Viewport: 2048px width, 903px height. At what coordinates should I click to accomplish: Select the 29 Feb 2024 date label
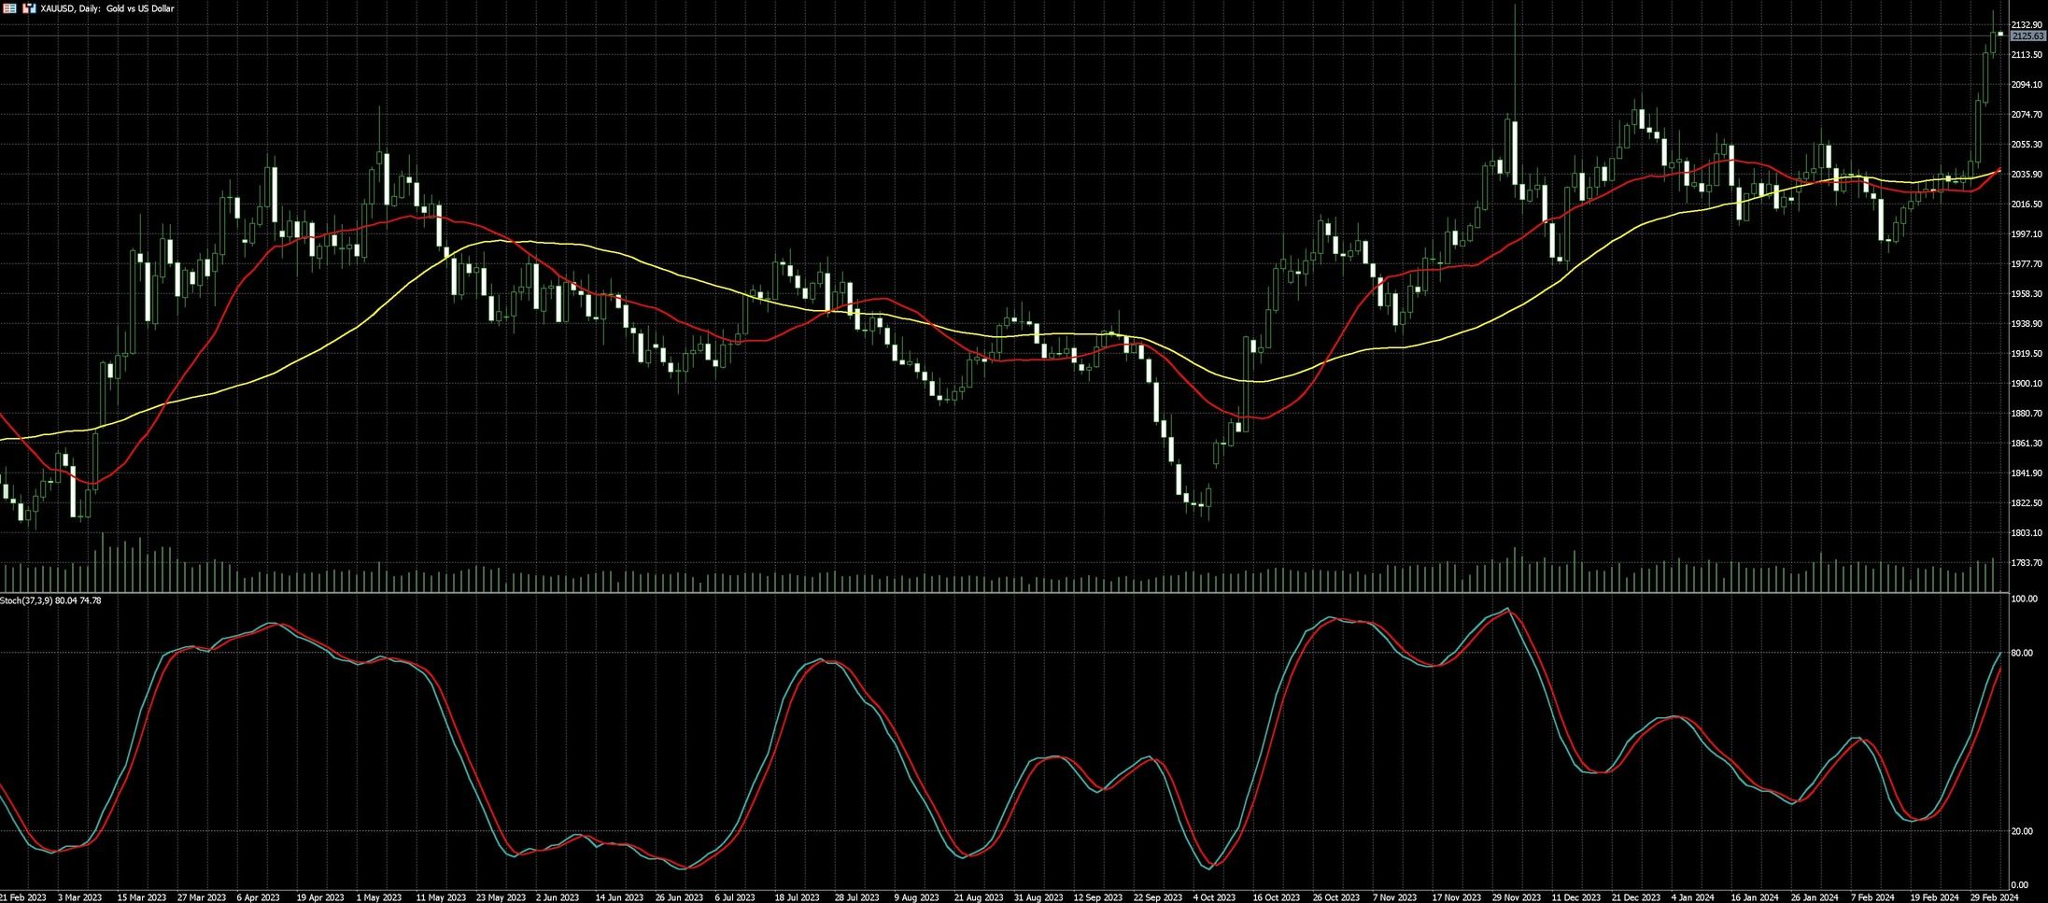pos(1997,897)
